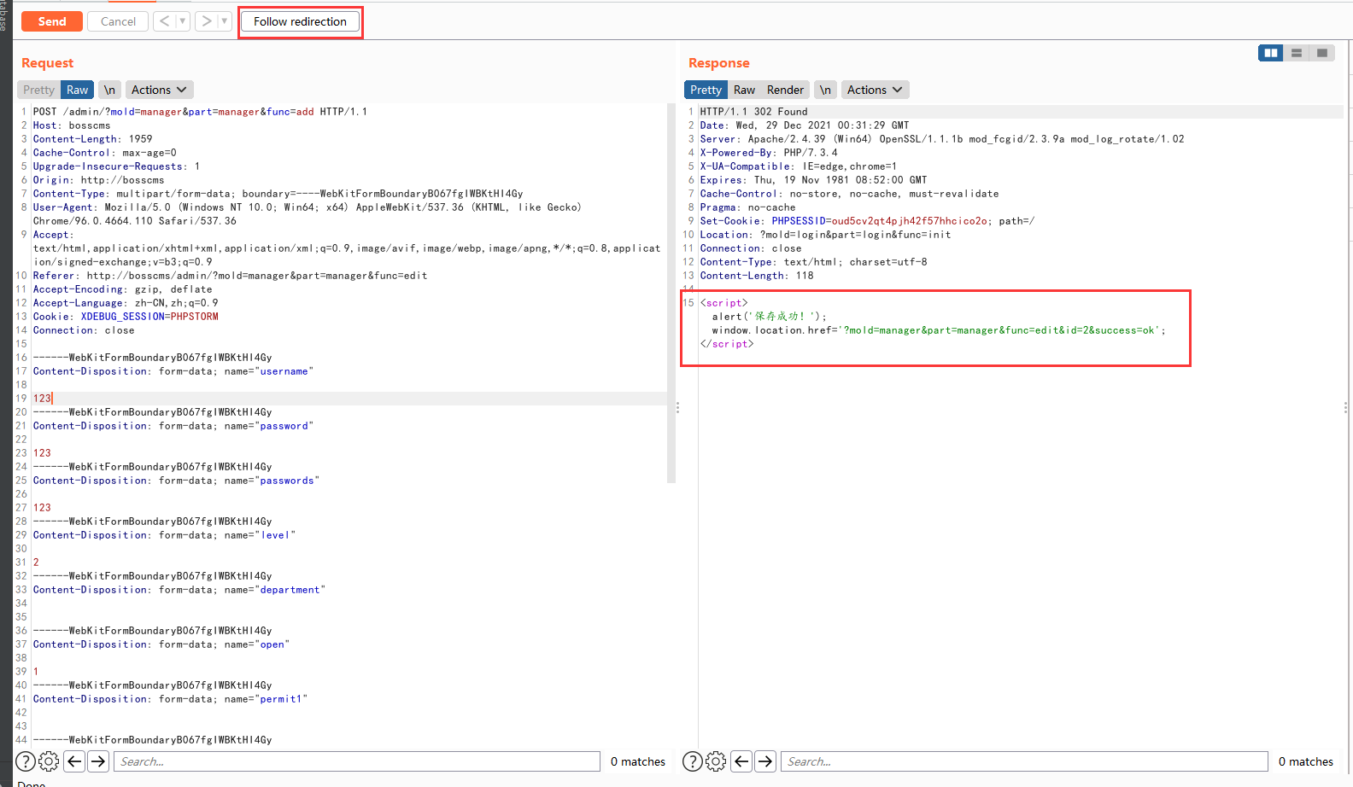1353x787 pixels.
Task: Toggle \n non-printable characters in Response
Action: tap(825, 90)
